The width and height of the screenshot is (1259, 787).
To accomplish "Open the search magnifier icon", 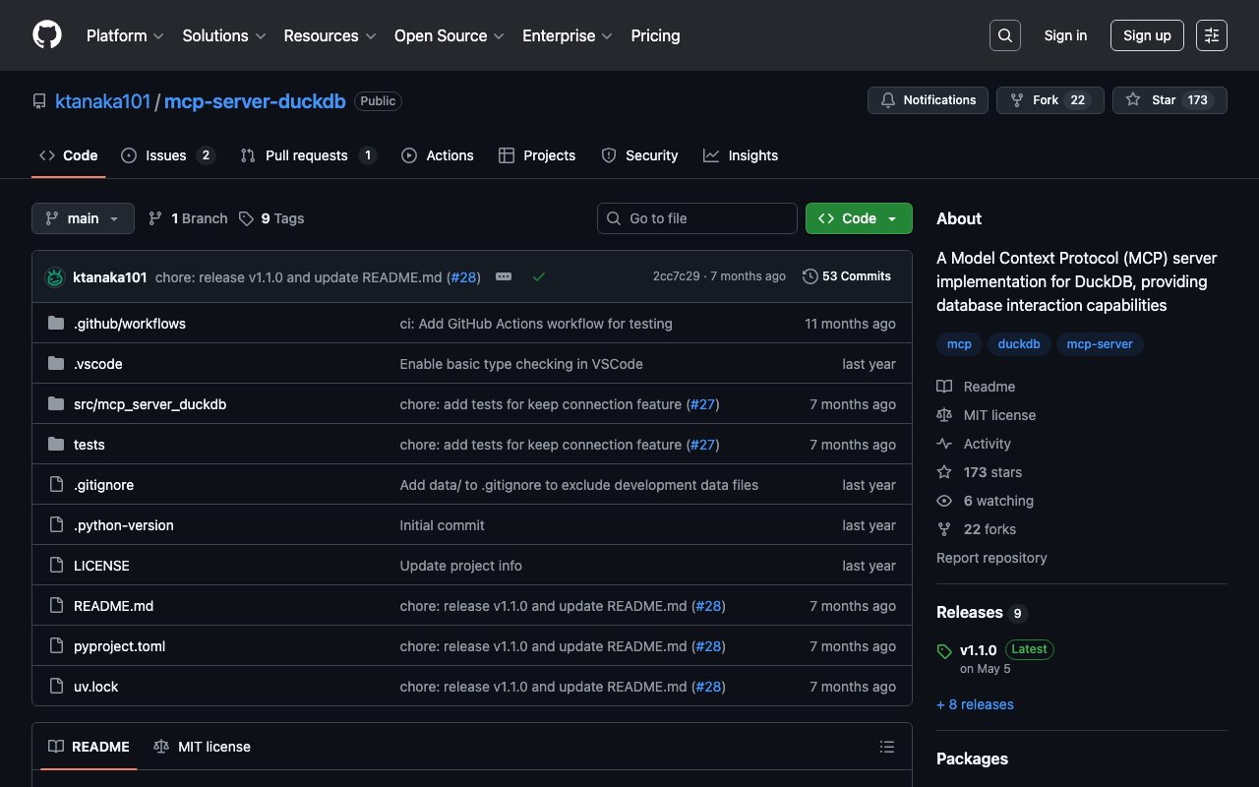I will (x=1004, y=35).
